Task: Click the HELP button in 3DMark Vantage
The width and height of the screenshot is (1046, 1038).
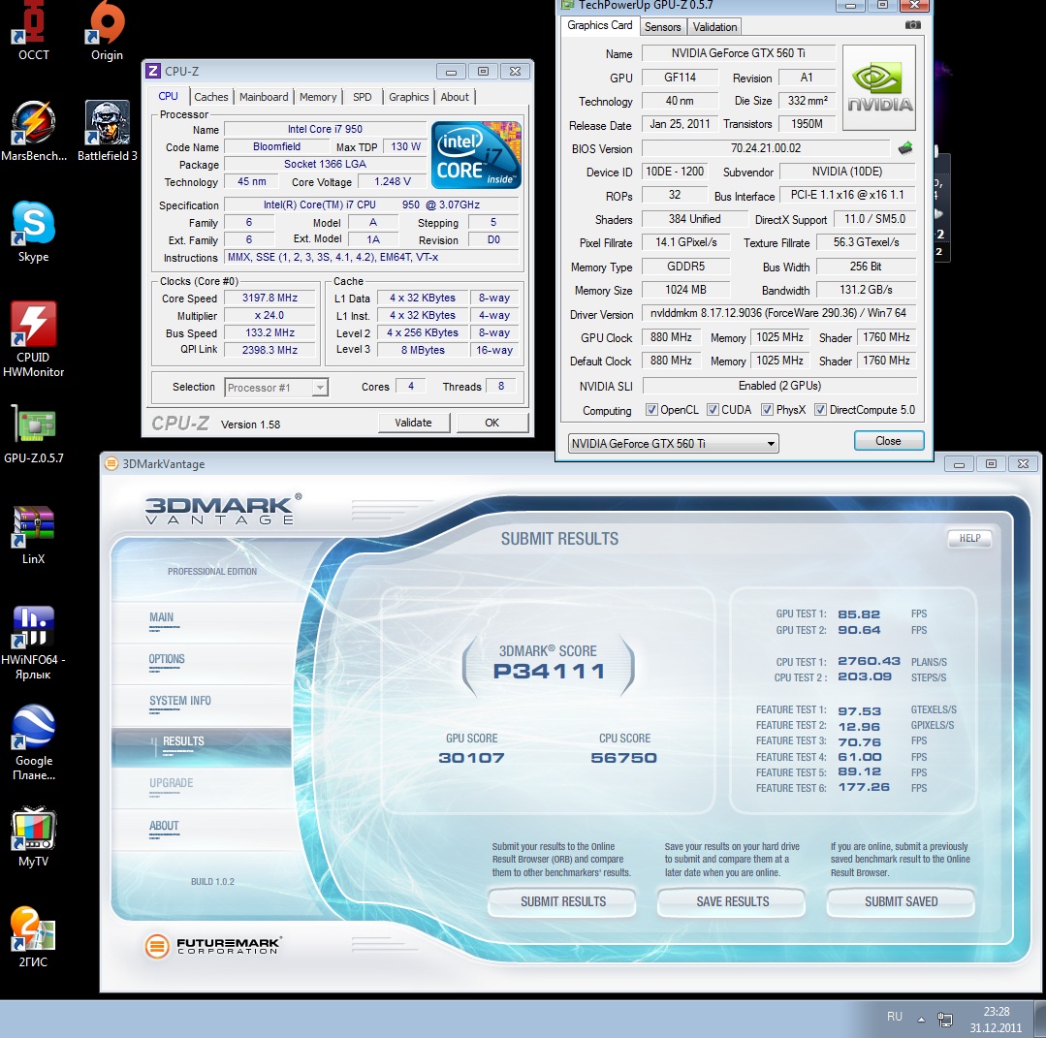Action: click(970, 538)
